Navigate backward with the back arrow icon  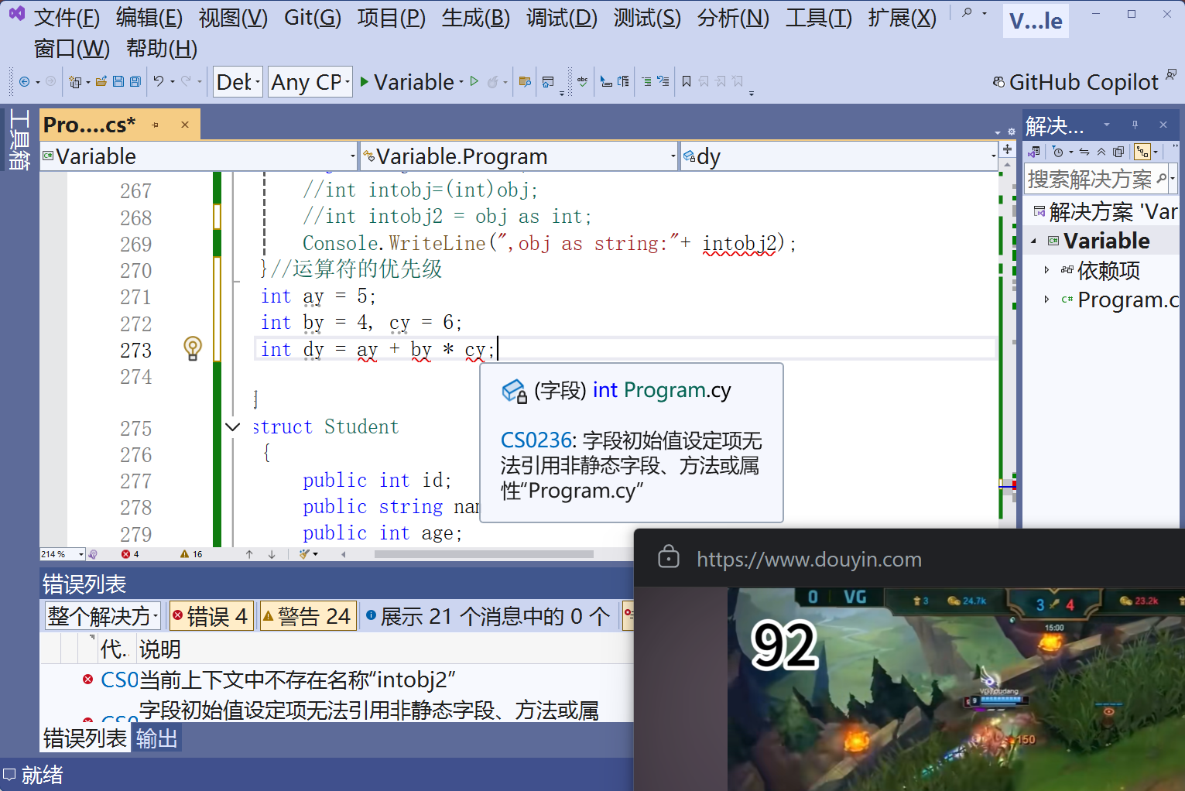tap(23, 80)
